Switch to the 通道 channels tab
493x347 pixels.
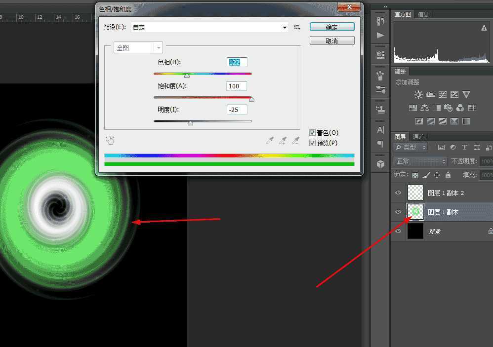point(419,136)
